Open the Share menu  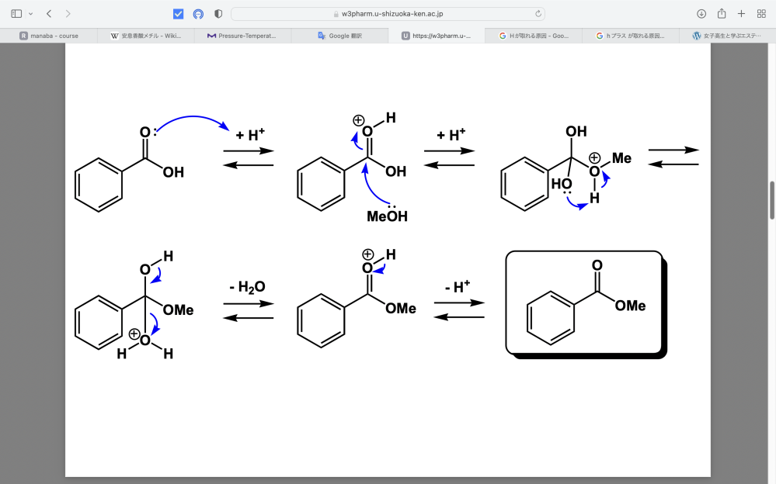click(x=722, y=14)
